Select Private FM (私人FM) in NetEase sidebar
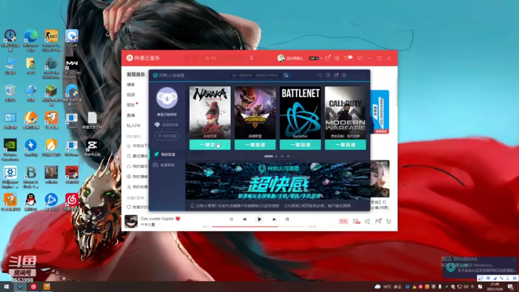Viewport: 519px width, 292px height. 134,125
